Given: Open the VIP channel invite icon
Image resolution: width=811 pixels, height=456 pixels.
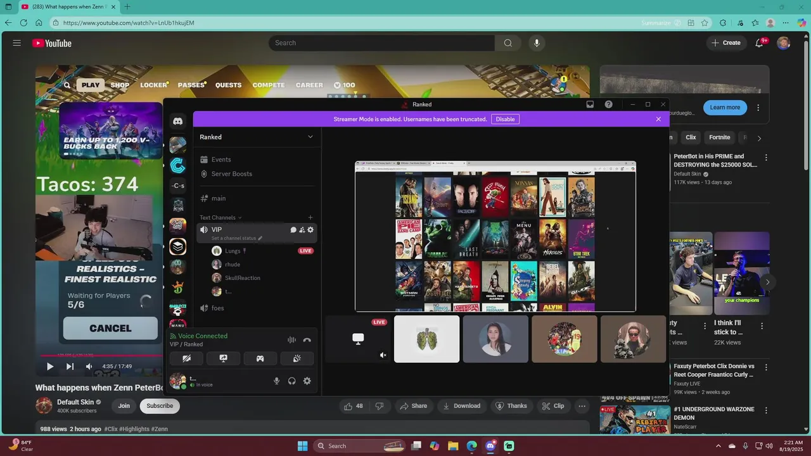Looking at the screenshot, I should click(x=302, y=230).
